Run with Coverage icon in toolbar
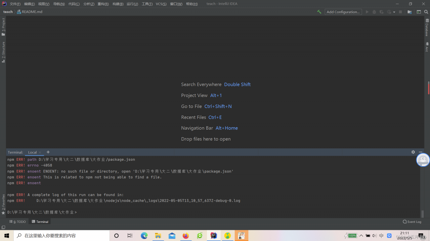The image size is (430, 241). click(x=382, y=12)
